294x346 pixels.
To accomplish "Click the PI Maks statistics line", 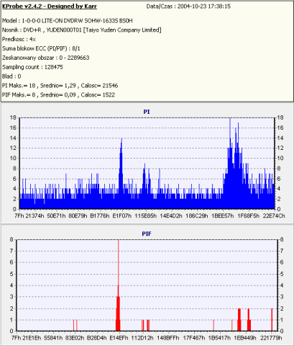I will (60, 86).
